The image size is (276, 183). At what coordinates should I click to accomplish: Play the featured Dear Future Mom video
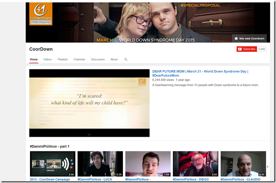click(89, 103)
